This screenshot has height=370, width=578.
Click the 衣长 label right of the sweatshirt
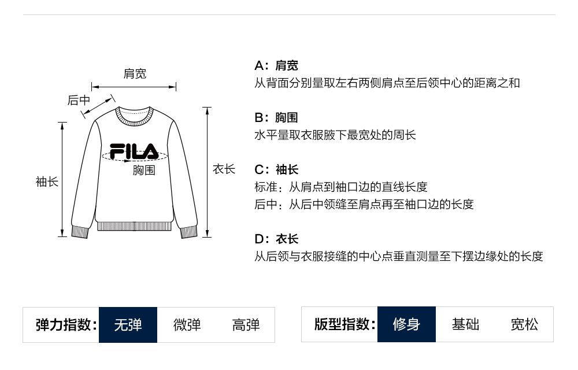coord(224,169)
